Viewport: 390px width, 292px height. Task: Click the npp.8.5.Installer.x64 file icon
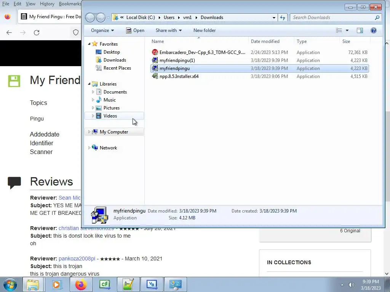(155, 76)
